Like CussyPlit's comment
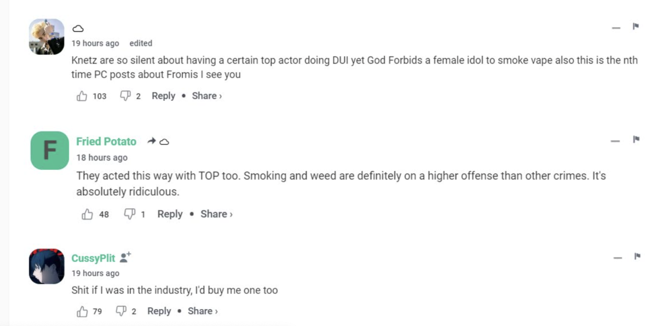The image size is (657, 326). [82, 312]
